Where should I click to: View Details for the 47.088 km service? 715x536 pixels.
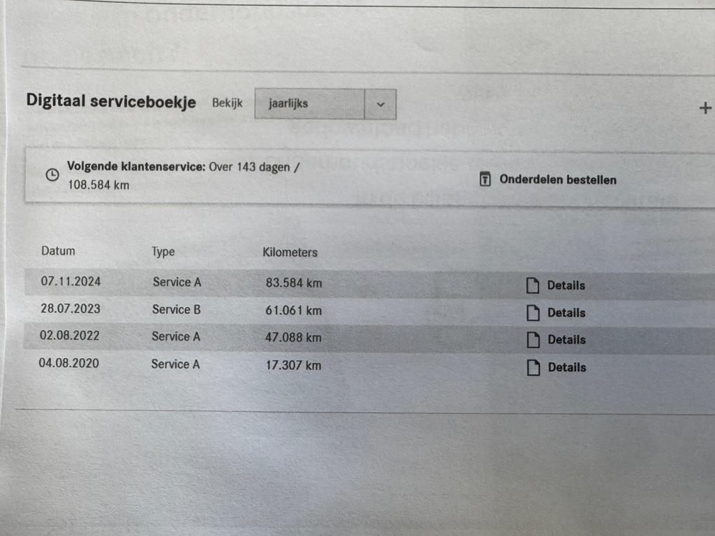567,340
